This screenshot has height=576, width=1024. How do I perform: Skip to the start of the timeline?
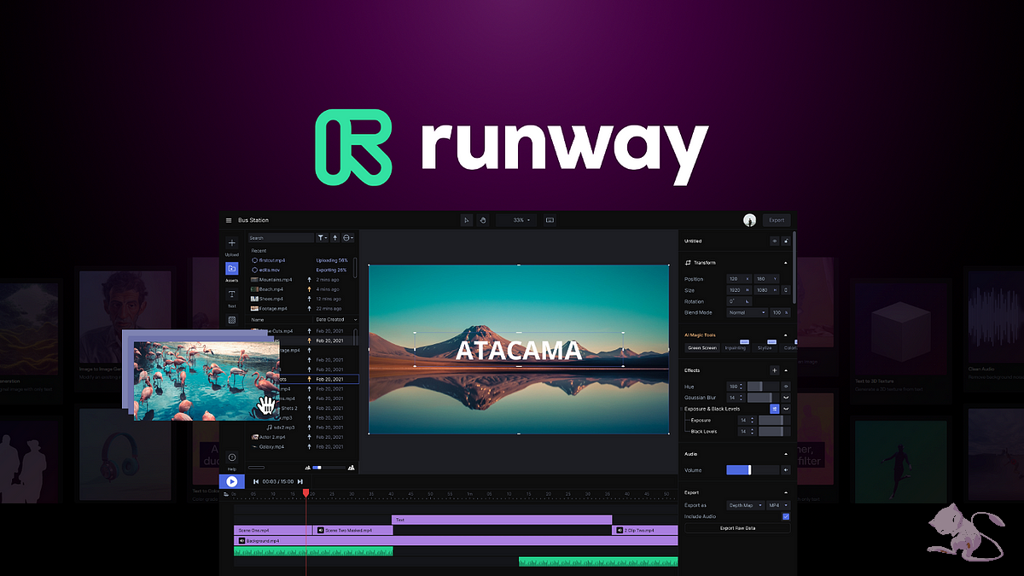[256, 481]
